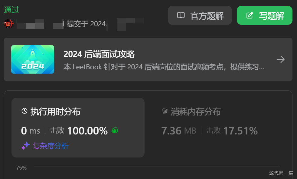Click the right arrow on LeetBook banner

[x=281, y=59]
